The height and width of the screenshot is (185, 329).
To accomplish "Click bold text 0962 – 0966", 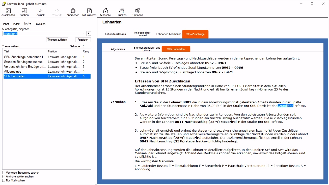I will pyautogui.click(x=232, y=68).
